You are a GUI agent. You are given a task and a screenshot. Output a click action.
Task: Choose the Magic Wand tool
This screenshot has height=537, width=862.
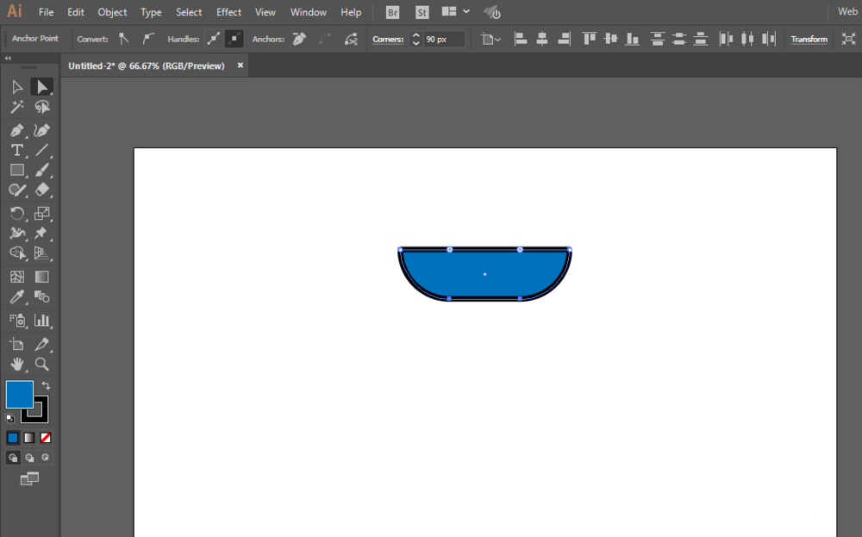tap(17, 107)
